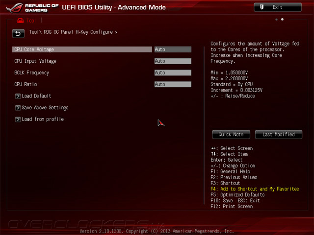Open the Save Above Settings submenu
The width and height of the screenshot is (314, 235).
[x=45, y=108]
